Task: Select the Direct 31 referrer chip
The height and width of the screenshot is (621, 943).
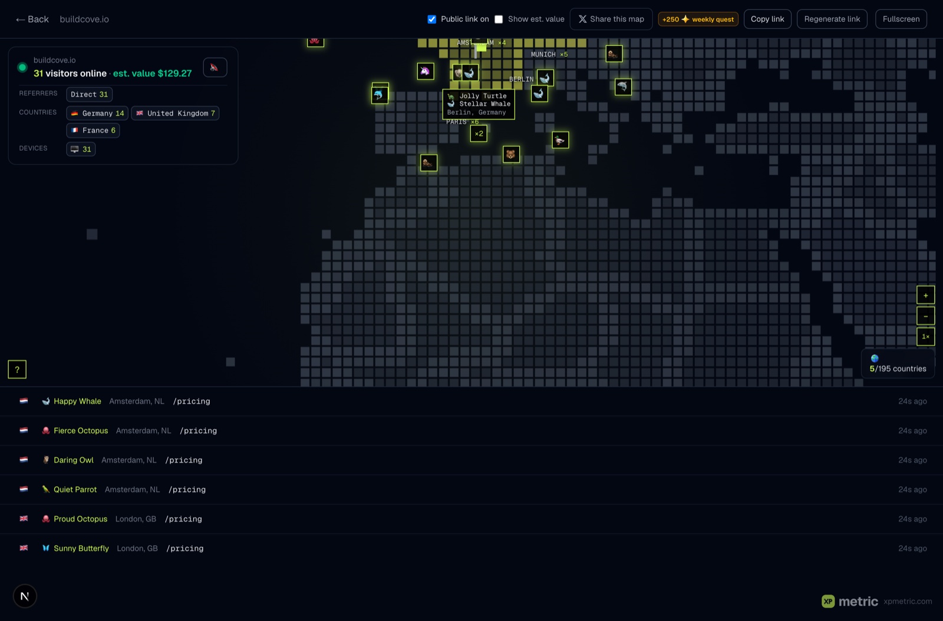Action: tap(90, 94)
